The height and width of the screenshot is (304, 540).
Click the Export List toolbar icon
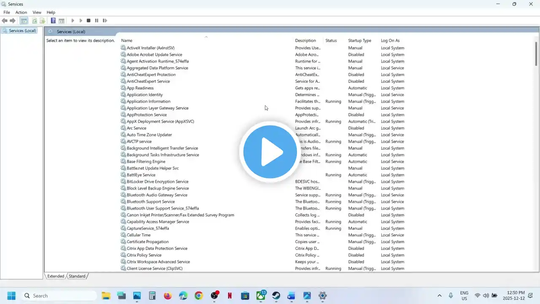(43, 21)
